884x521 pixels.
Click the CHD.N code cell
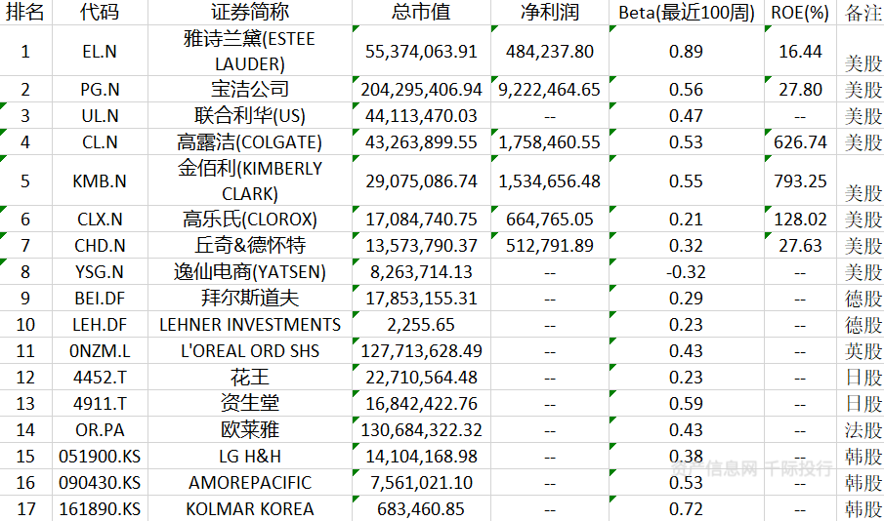coord(100,246)
